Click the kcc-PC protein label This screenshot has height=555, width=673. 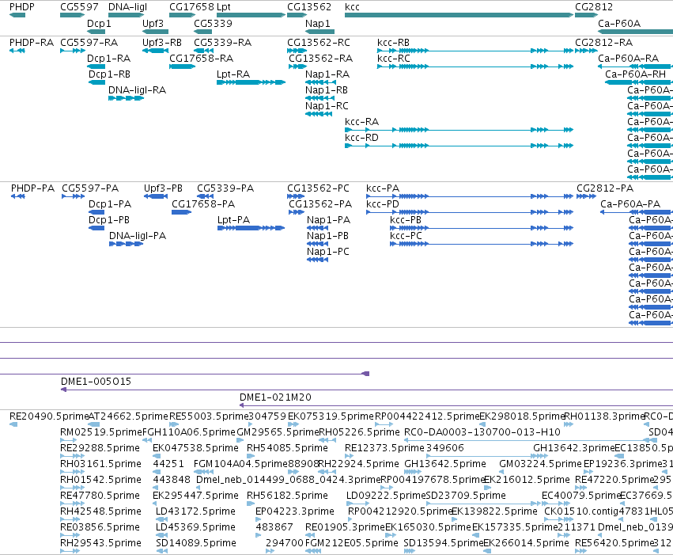(406, 236)
